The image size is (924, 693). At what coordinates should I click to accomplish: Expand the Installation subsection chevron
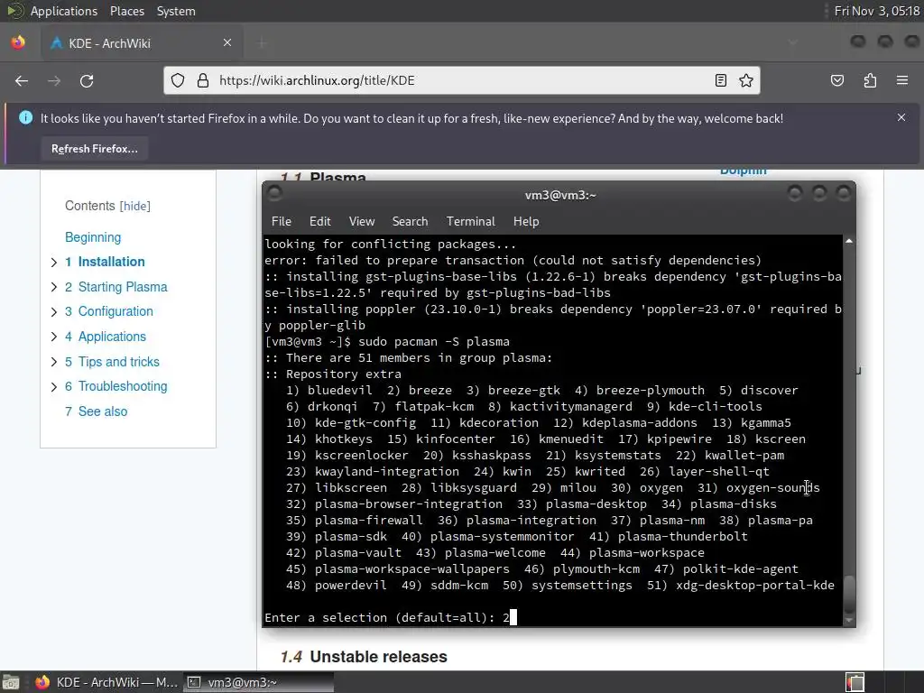(53, 263)
